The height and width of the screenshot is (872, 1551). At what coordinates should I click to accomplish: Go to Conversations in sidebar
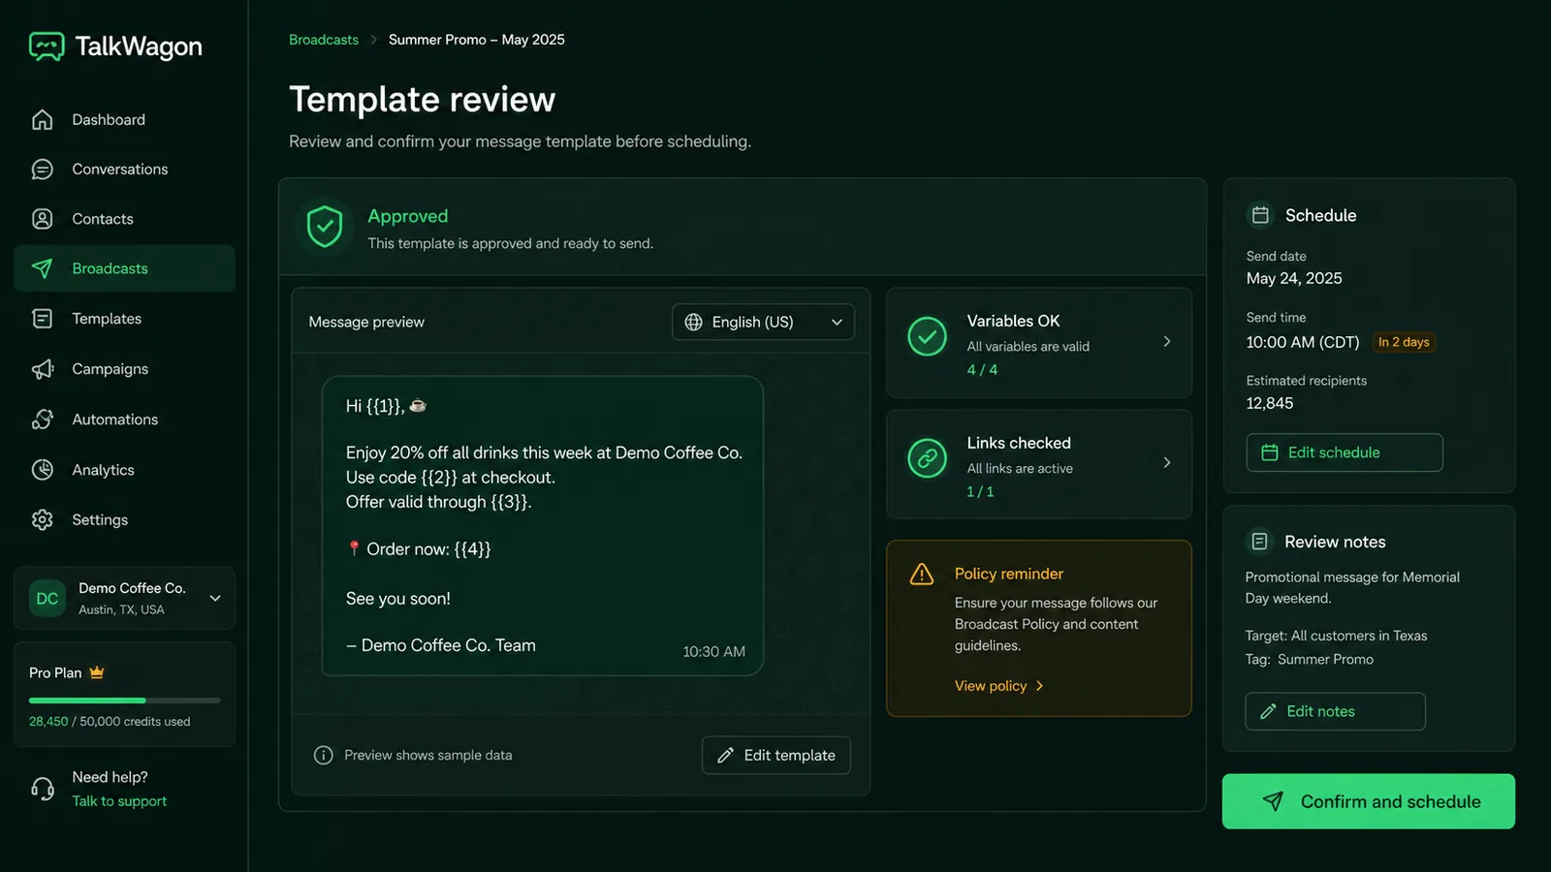[124, 170]
